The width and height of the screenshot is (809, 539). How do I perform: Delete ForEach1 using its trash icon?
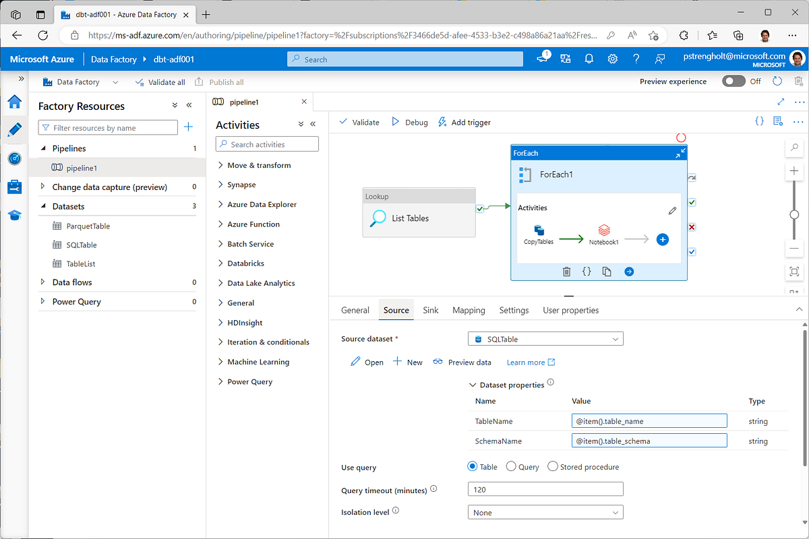(566, 271)
